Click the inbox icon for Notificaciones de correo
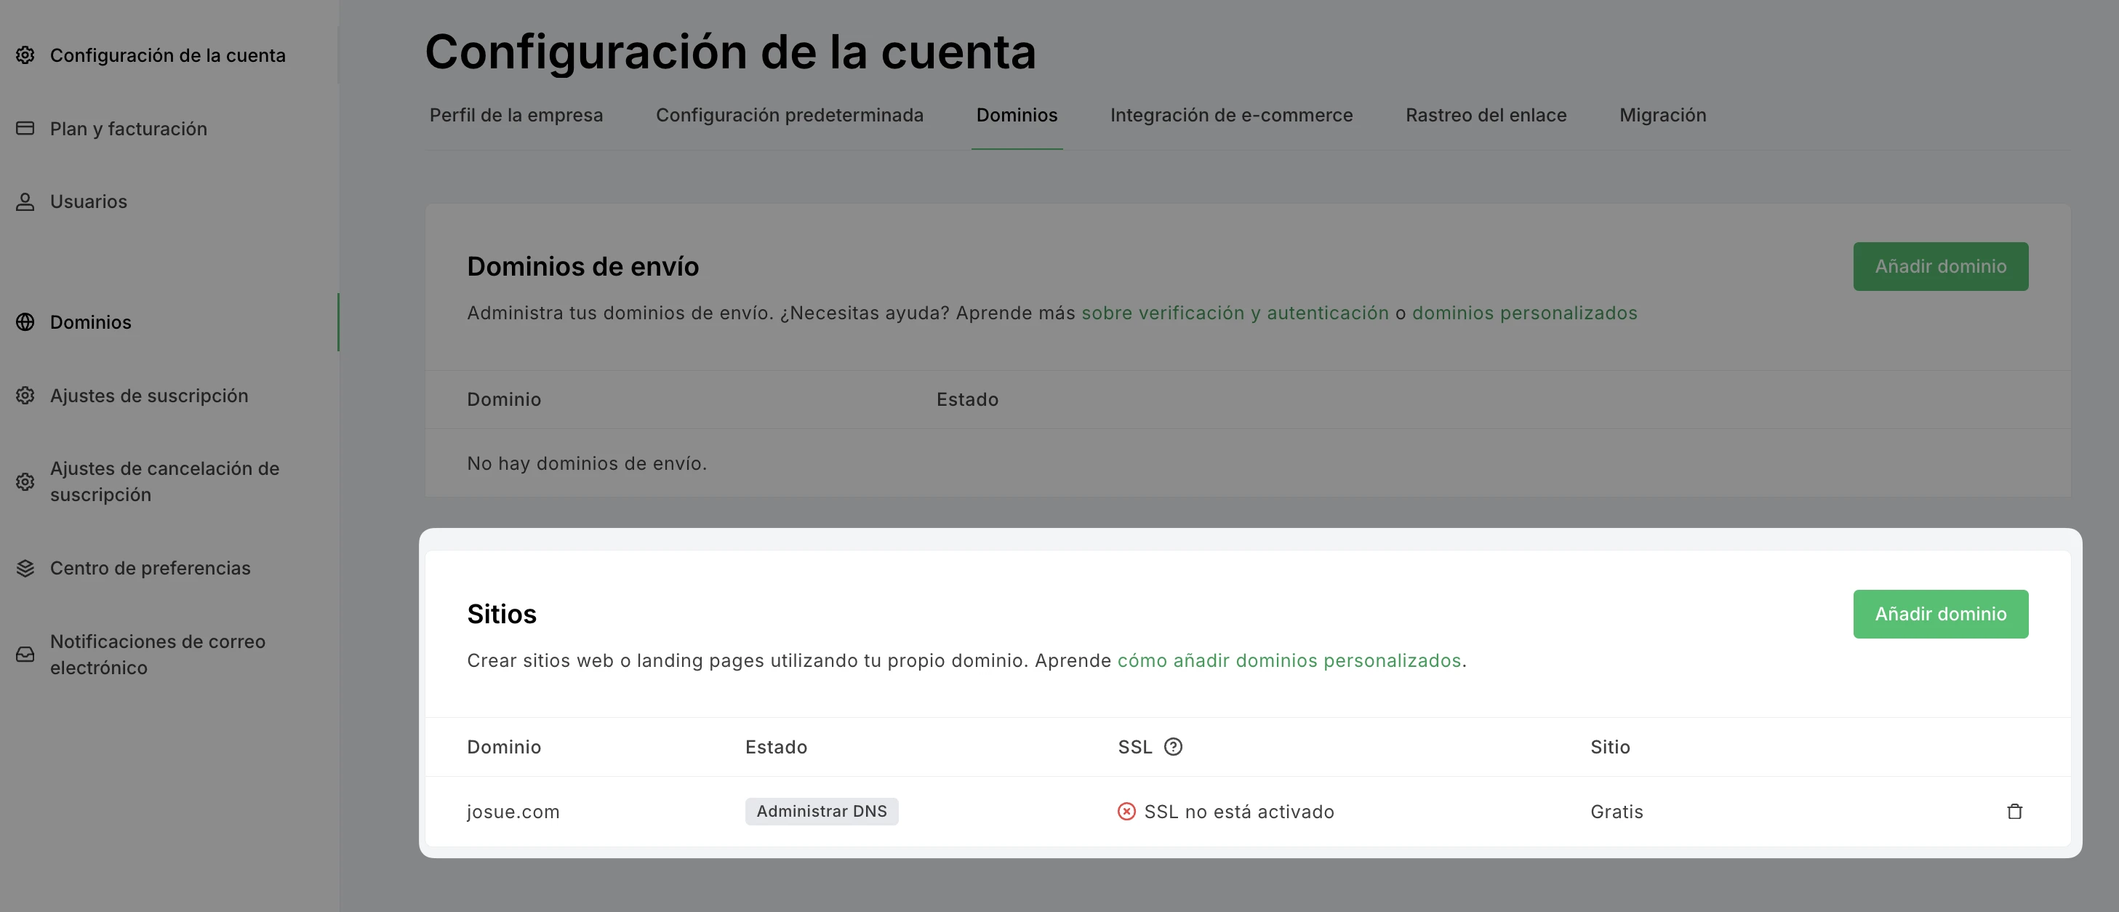 click(25, 655)
